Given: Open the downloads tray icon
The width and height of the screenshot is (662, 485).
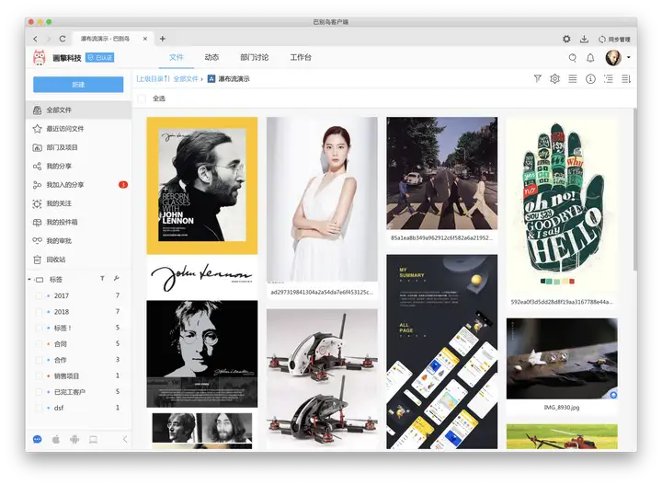Looking at the screenshot, I should (x=584, y=39).
